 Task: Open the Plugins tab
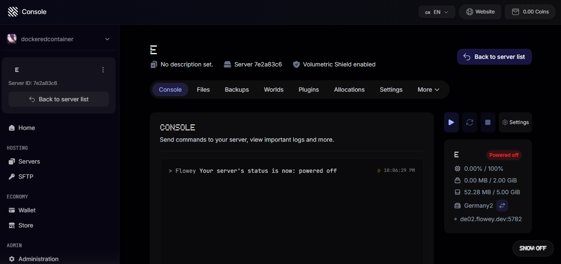308,90
